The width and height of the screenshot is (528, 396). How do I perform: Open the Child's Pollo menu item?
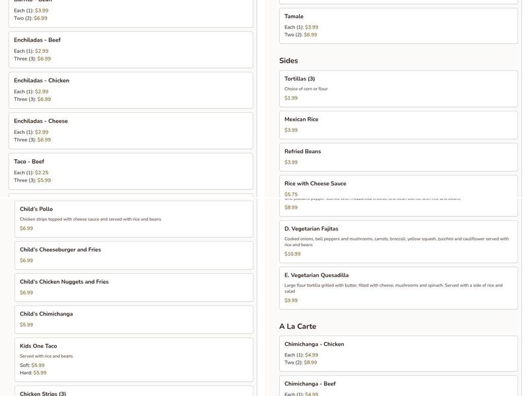[x=133, y=218]
